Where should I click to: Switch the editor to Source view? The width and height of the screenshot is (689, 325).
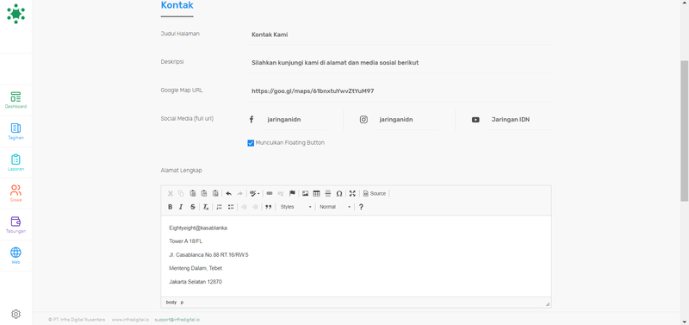tap(375, 193)
